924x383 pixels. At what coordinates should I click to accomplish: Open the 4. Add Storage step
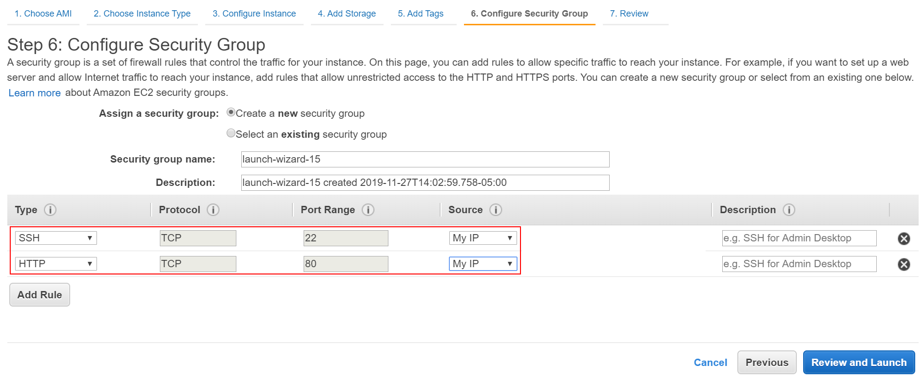(x=346, y=14)
